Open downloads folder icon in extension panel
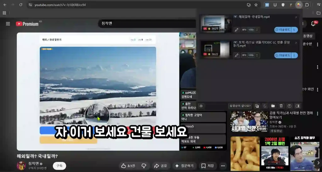The height and width of the screenshot is (172, 322). click(x=273, y=106)
